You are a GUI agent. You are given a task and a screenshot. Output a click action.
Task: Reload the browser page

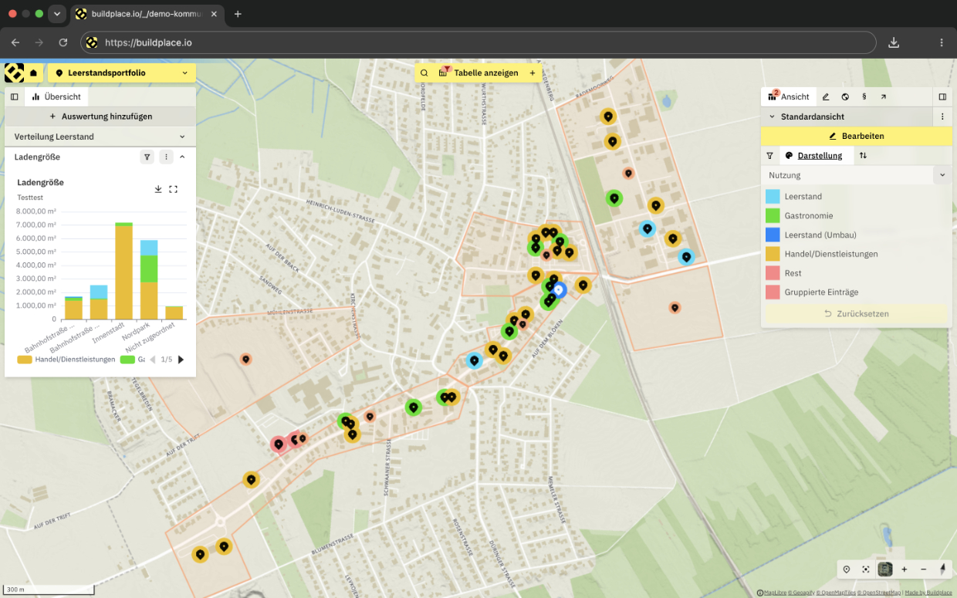coord(63,42)
